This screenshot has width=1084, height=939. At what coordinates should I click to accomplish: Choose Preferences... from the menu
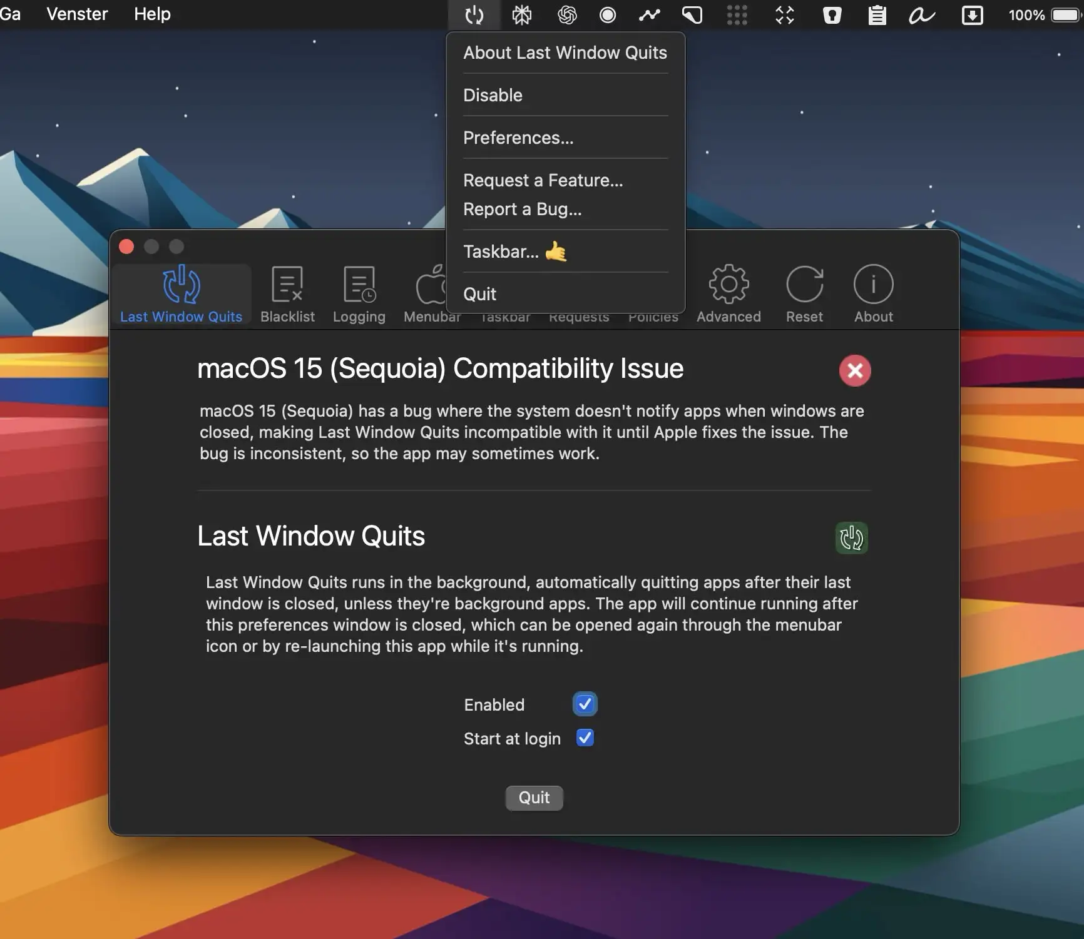tap(565, 138)
